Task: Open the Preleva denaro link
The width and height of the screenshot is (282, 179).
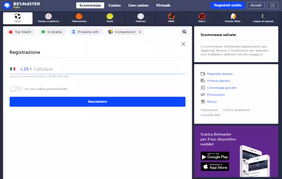Action: point(219,81)
